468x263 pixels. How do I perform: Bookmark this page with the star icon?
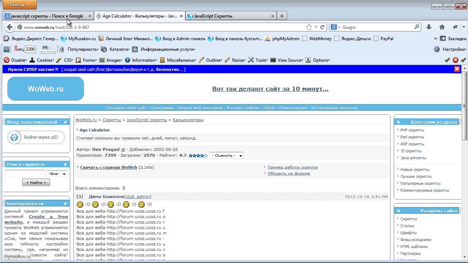309,27
